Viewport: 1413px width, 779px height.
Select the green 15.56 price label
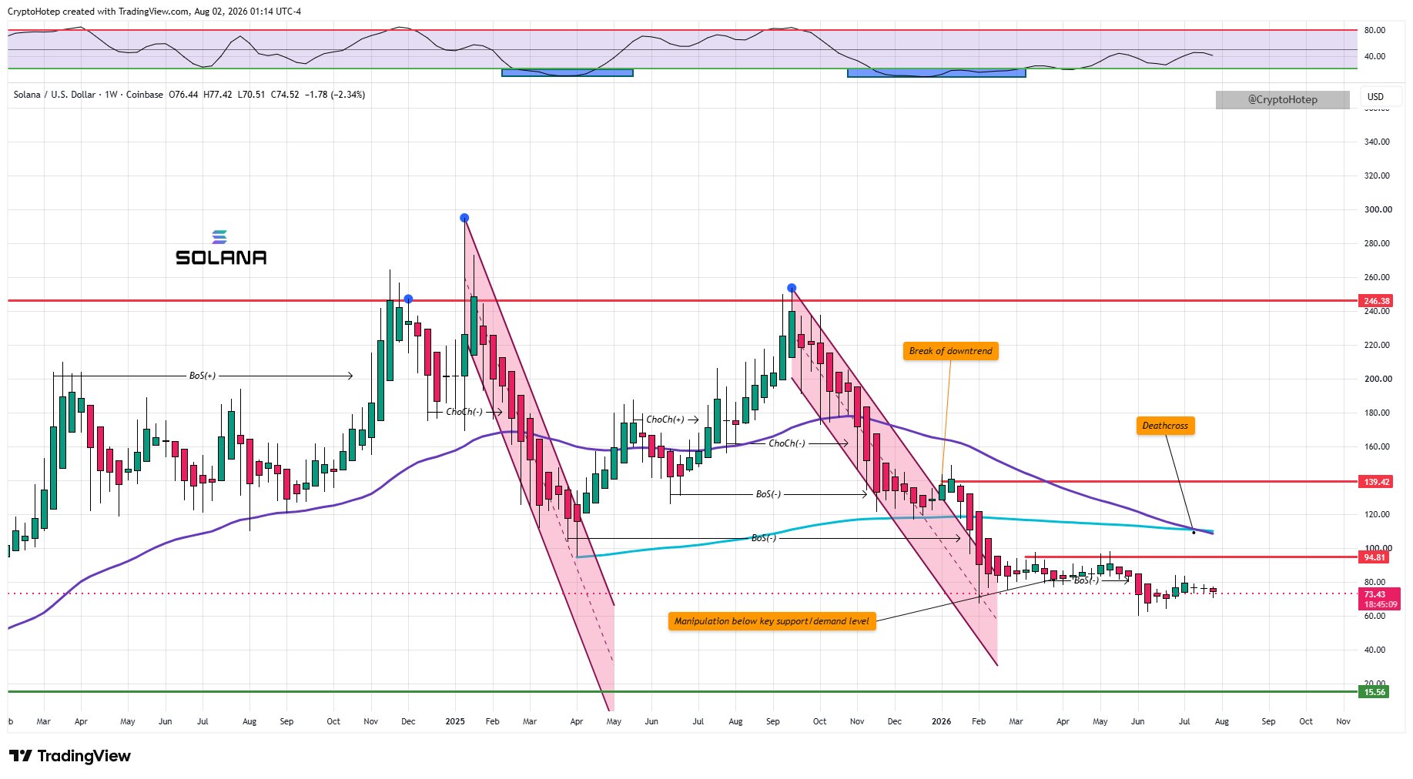(x=1374, y=692)
